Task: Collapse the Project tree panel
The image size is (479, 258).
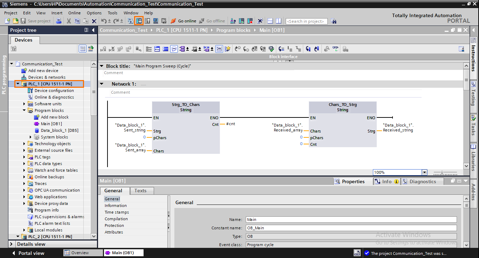Action: click(x=93, y=30)
